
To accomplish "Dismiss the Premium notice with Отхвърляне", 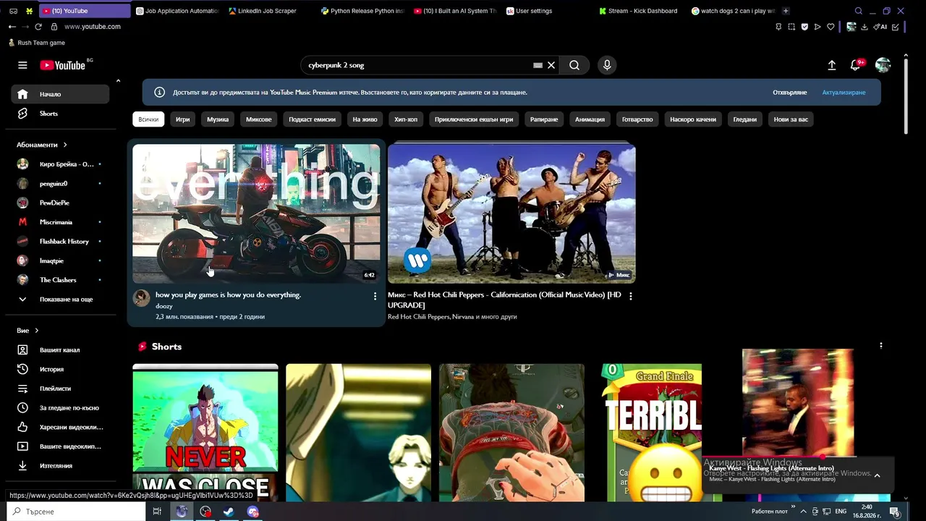I will (x=789, y=93).
